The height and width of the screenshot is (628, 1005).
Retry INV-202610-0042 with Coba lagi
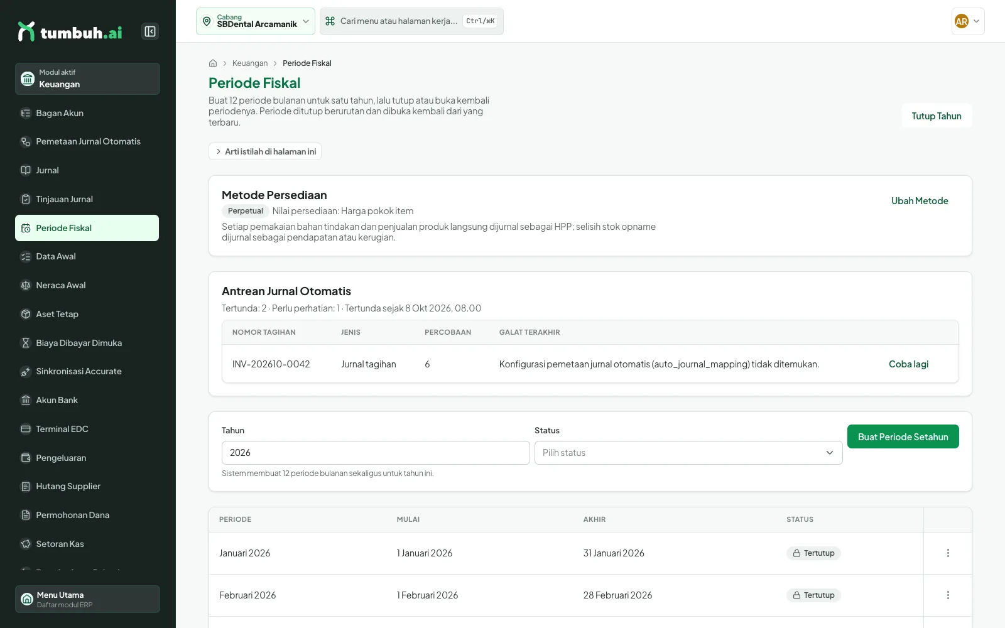coord(908,364)
